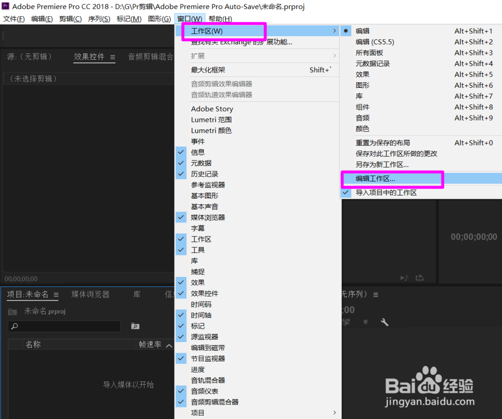Image resolution: width=502 pixels, height=419 pixels.
Task: Open the 序列(S) menu
Action: [x=99, y=19]
